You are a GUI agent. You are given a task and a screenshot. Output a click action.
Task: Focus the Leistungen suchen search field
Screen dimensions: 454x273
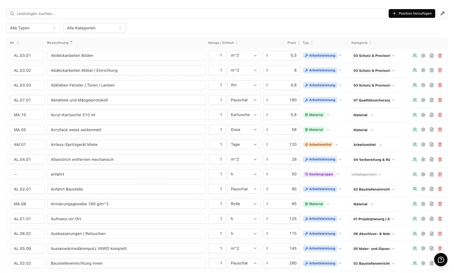pyautogui.click(x=196, y=14)
